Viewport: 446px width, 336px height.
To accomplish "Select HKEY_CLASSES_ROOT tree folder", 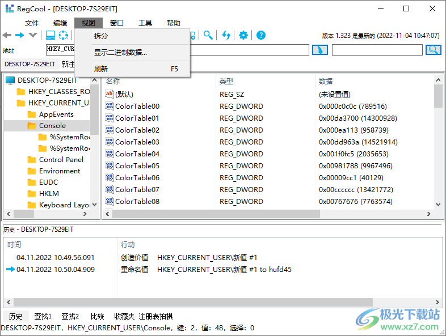I will click(x=59, y=92).
